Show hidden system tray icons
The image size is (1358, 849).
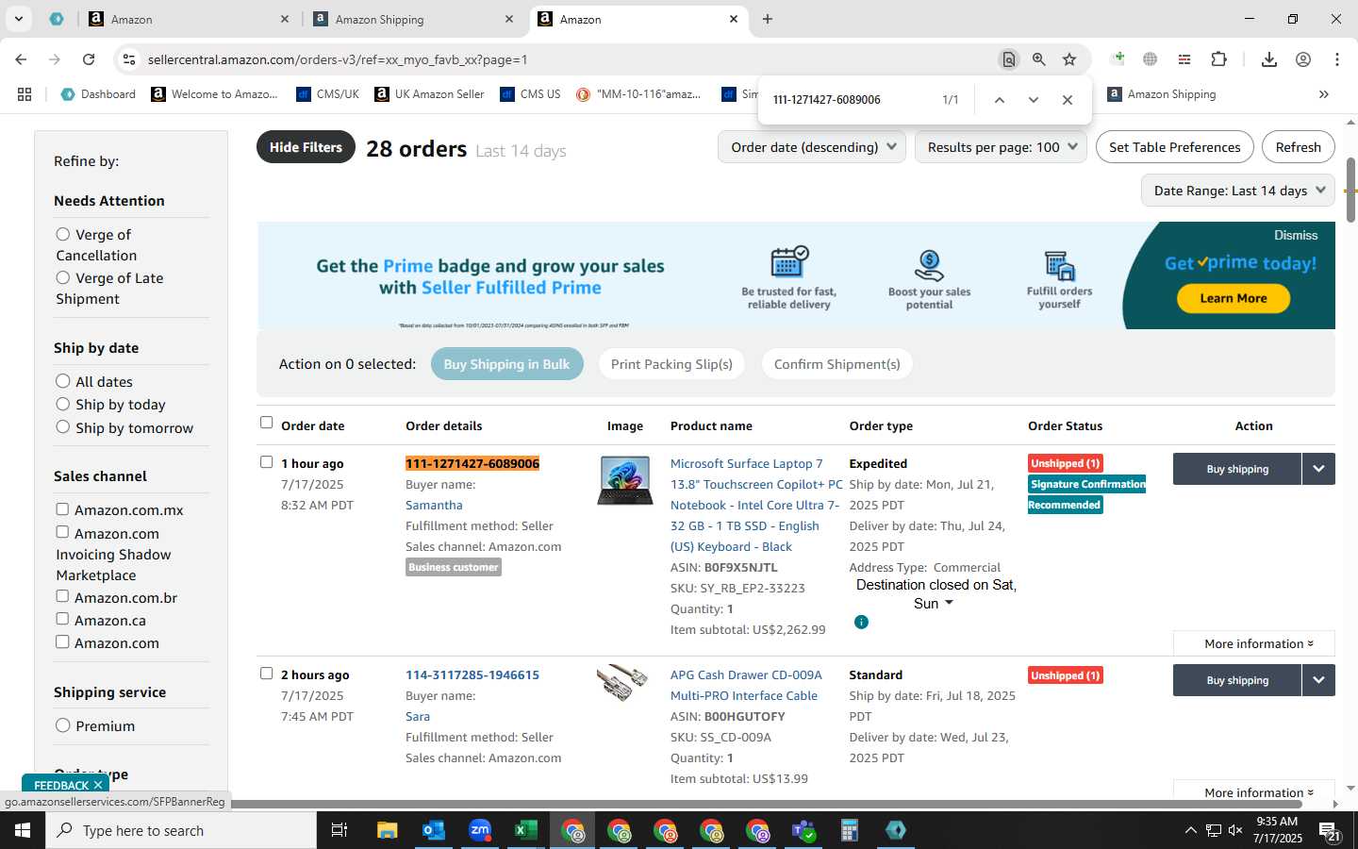tap(1190, 830)
